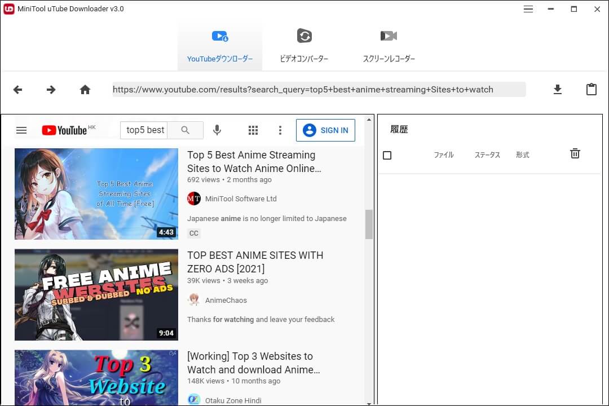This screenshot has height=406, width=609.
Task: Click the ファイル column header
Action: click(x=444, y=155)
